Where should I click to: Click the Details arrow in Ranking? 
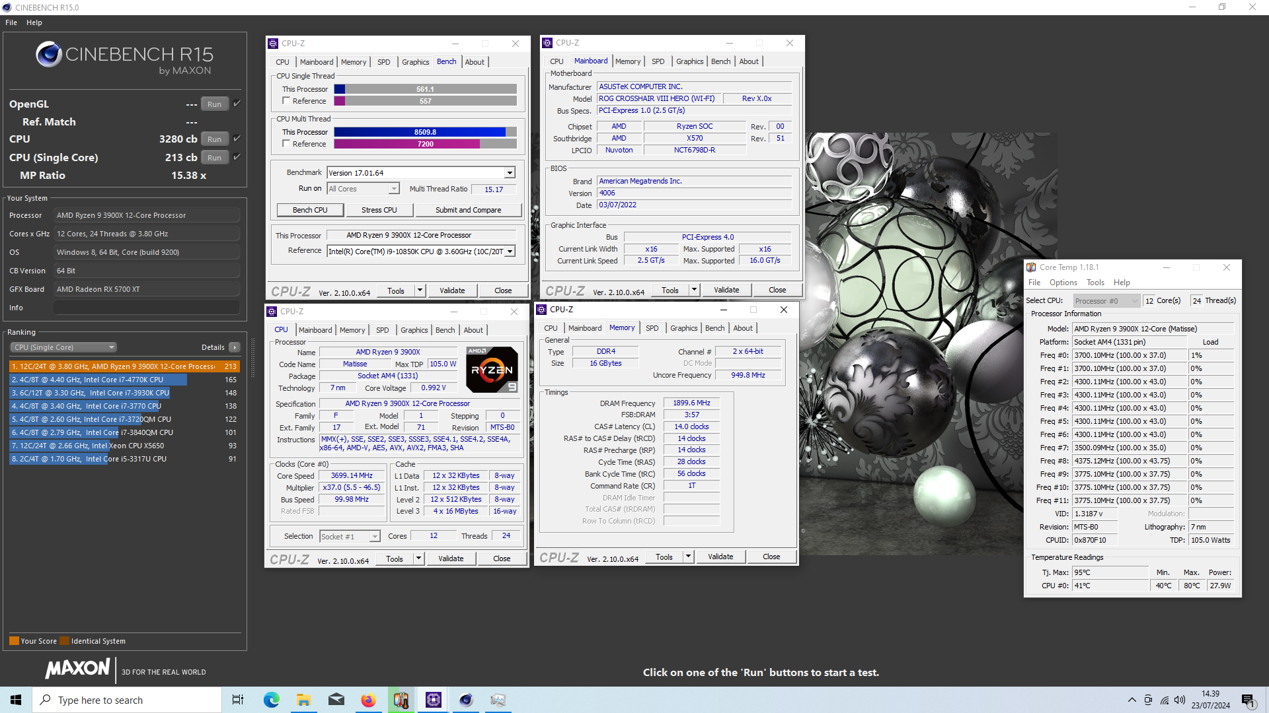[235, 347]
